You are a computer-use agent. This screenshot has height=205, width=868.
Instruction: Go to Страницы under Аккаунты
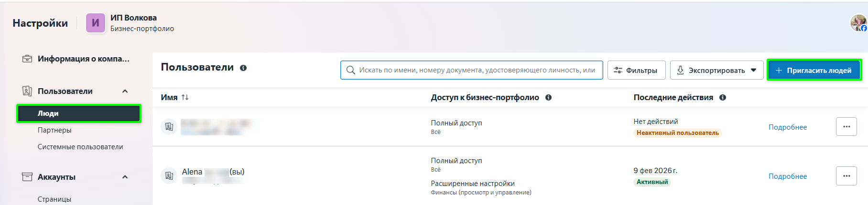click(x=54, y=199)
